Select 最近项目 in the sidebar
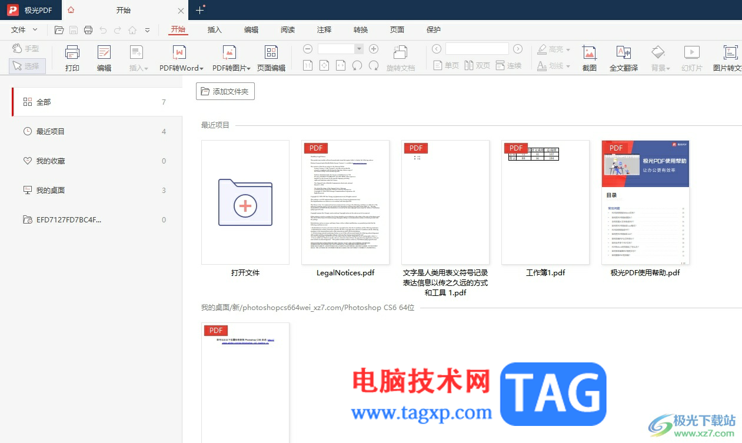Screen dimensions: 742x443 pyautogui.click(x=97, y=131)
